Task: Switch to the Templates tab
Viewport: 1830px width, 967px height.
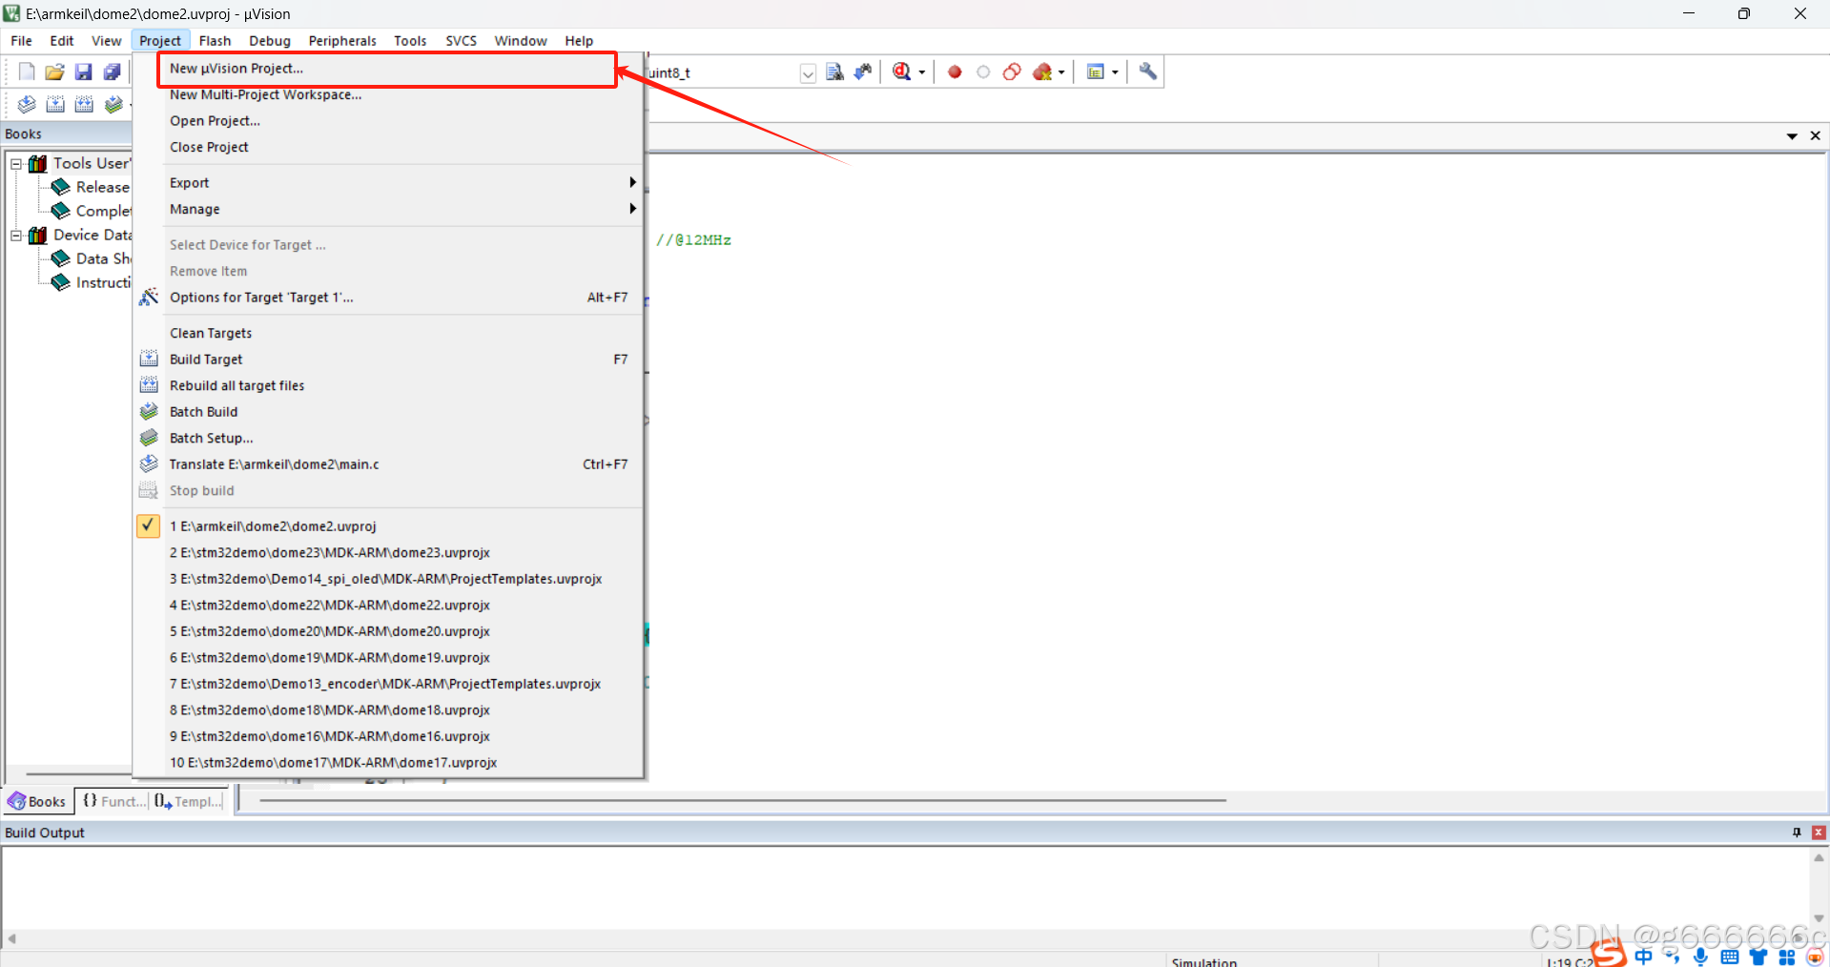Action: [188, 801]
